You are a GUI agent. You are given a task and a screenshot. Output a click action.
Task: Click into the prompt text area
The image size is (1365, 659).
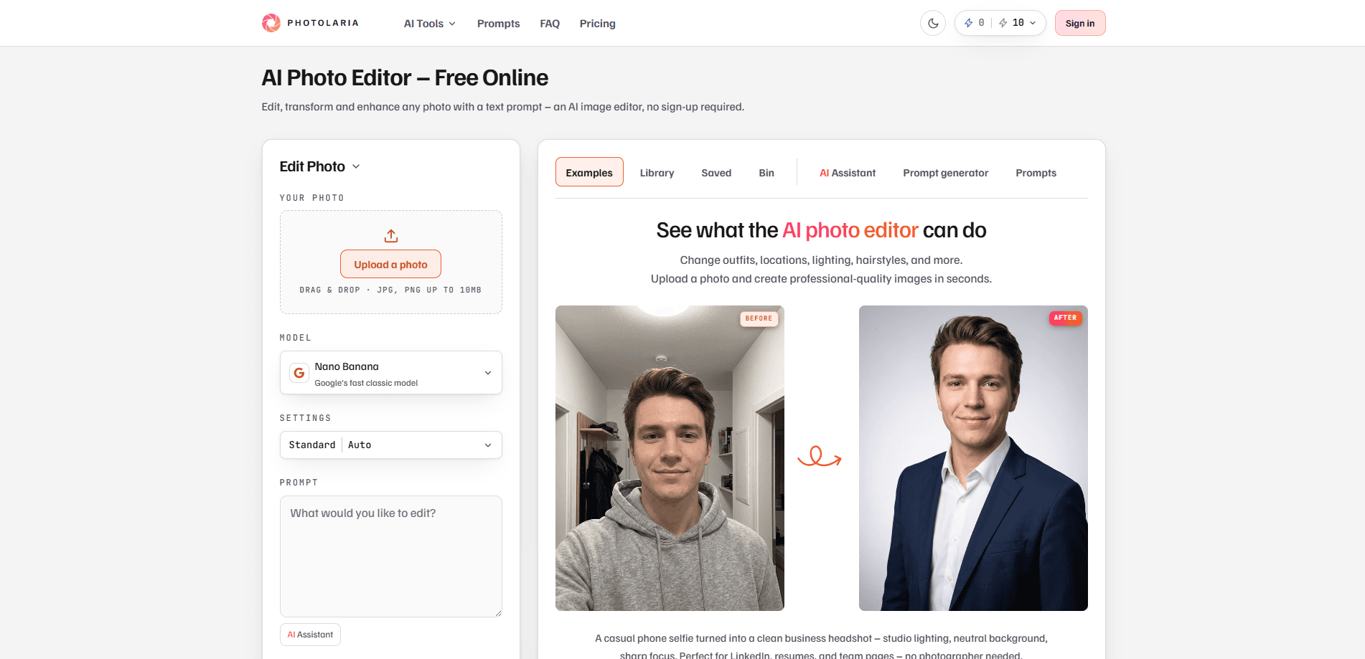click(x=391, y=556)
